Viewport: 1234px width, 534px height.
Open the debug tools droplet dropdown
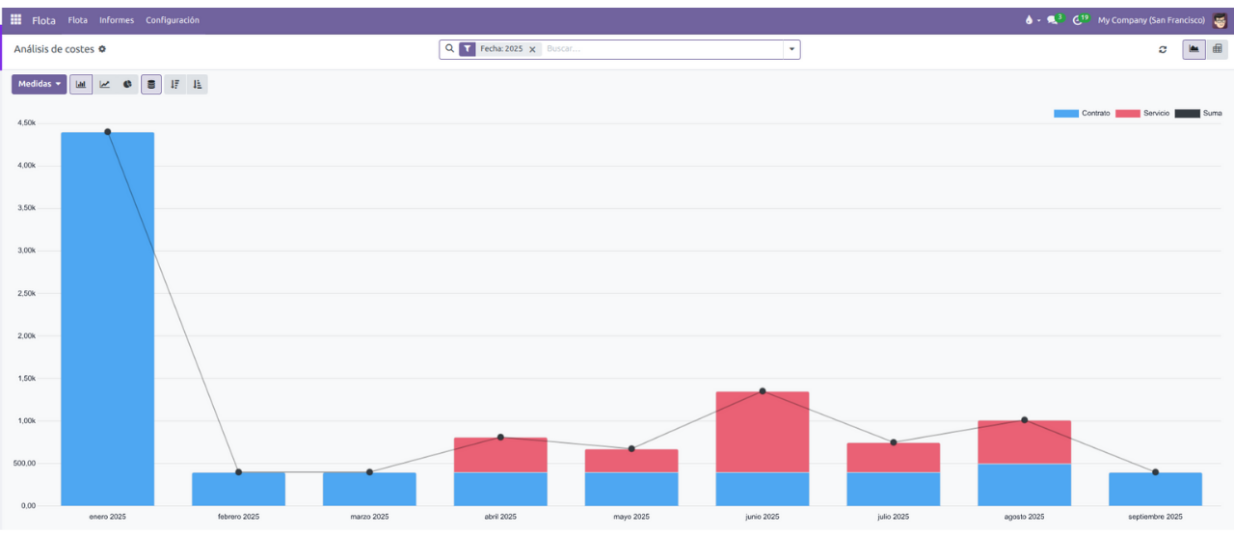click(1030, 20)
